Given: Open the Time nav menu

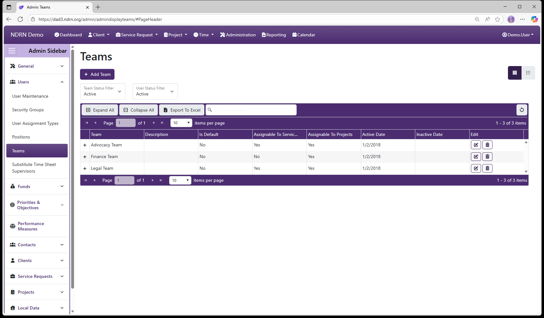Looking at the screenshot, I should point(204,35).
